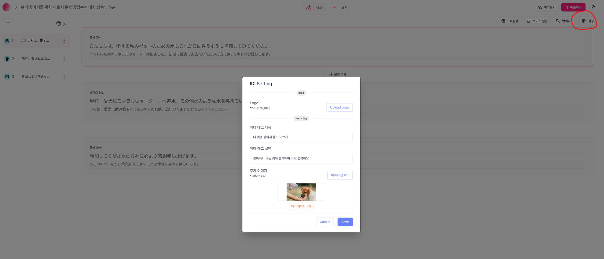Click the greeting description ペットのためのミネラルウォーター
The width and height of the screenshot is (604, 259).
coord(180,54)
